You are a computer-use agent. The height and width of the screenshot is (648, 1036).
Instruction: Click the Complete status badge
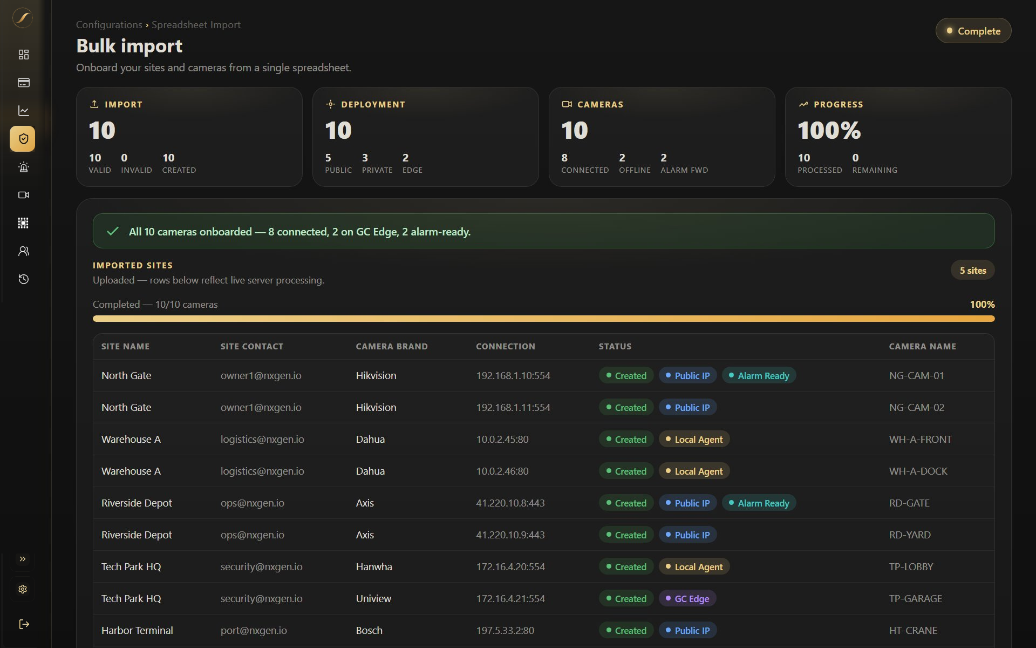973,31
